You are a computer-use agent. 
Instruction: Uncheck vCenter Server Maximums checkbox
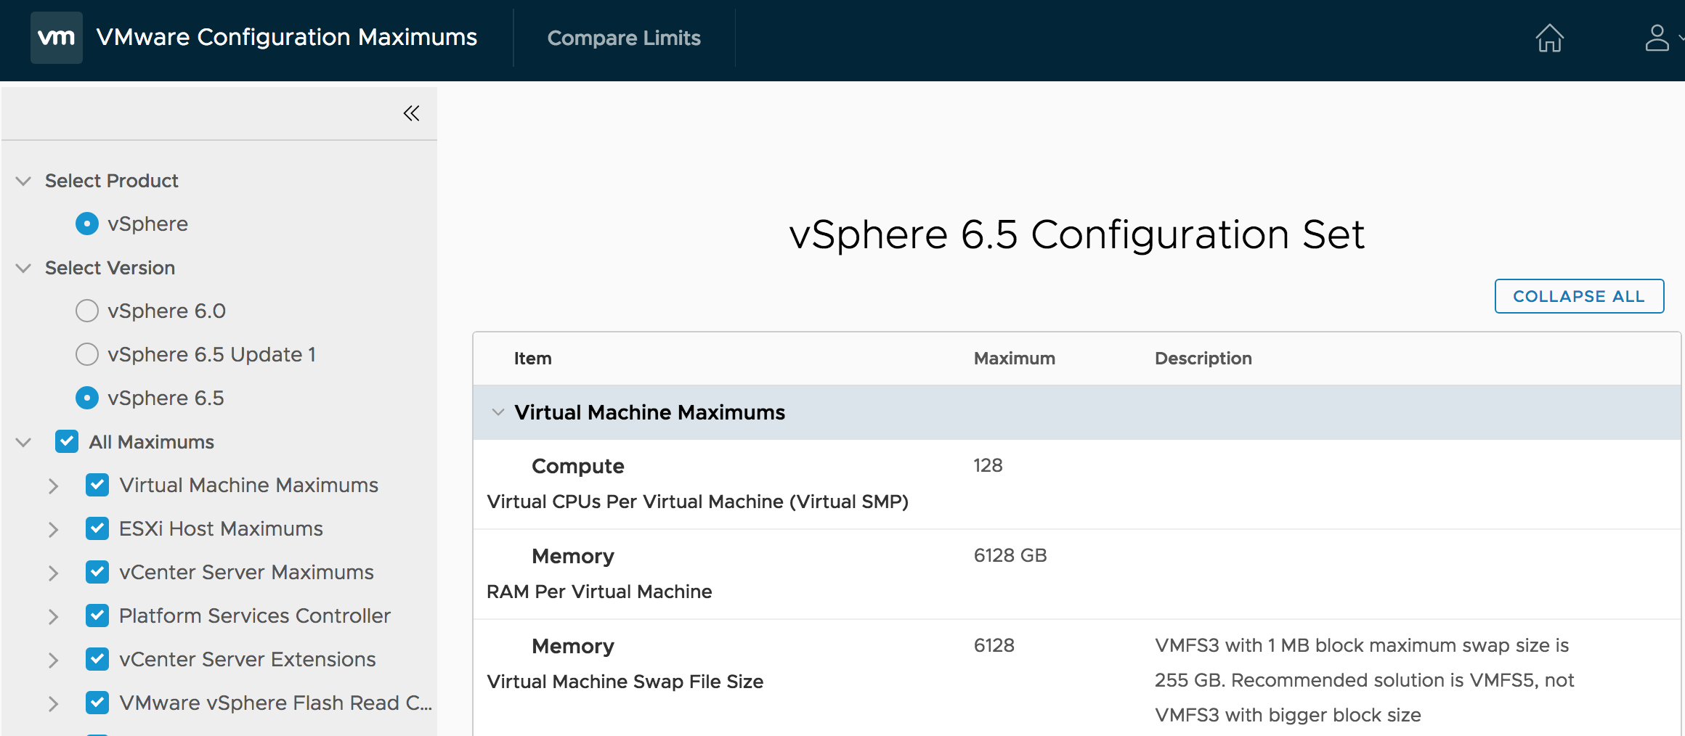coord(97,572)
